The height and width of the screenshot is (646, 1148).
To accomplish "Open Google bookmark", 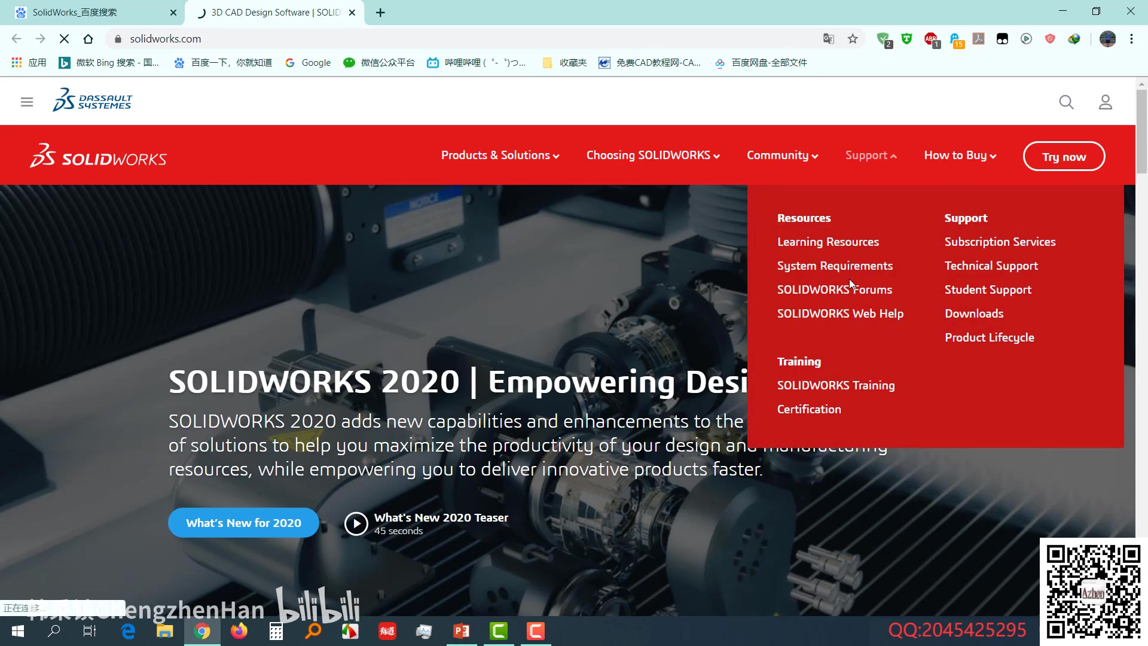I will click(x=308, y=62).
